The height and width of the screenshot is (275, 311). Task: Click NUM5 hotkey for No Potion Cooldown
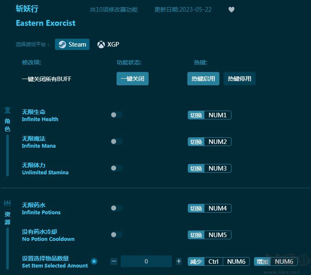[x=218, y=235]
